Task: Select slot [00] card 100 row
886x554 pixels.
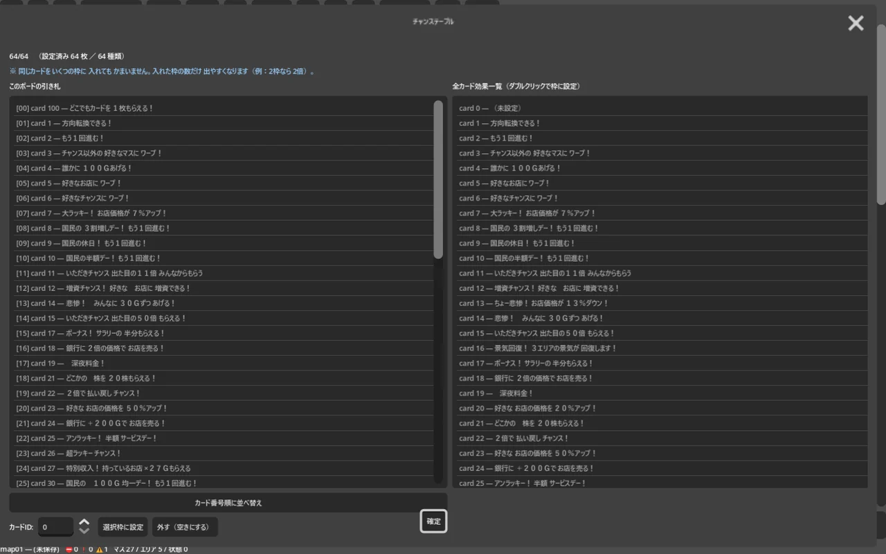Action: (224, 108)
